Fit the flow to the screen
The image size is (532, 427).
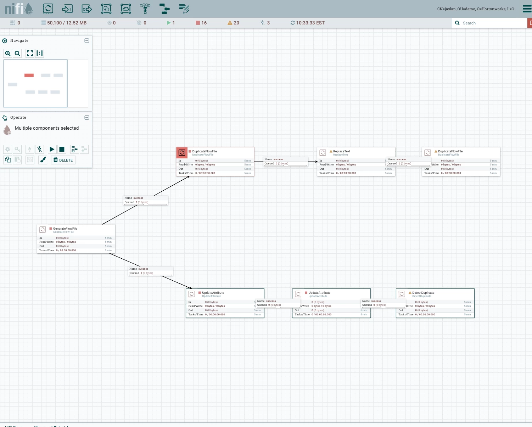30,54
